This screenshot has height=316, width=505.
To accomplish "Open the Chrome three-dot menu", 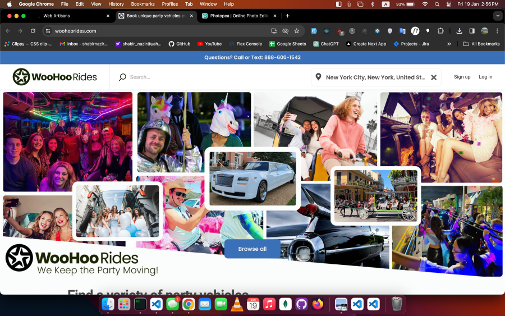I will click(497, 31).
